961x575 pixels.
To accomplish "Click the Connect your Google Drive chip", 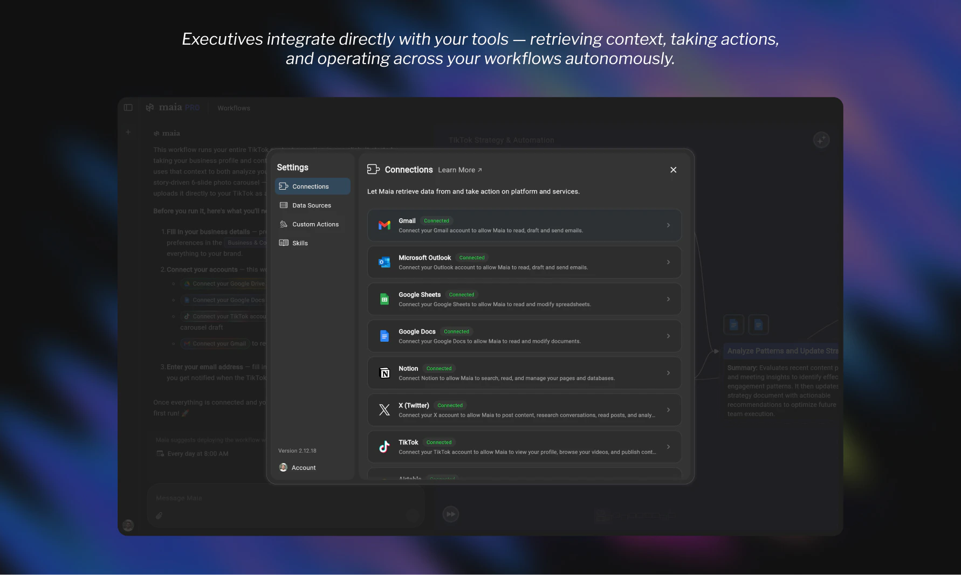I will (x=223, y=283).
